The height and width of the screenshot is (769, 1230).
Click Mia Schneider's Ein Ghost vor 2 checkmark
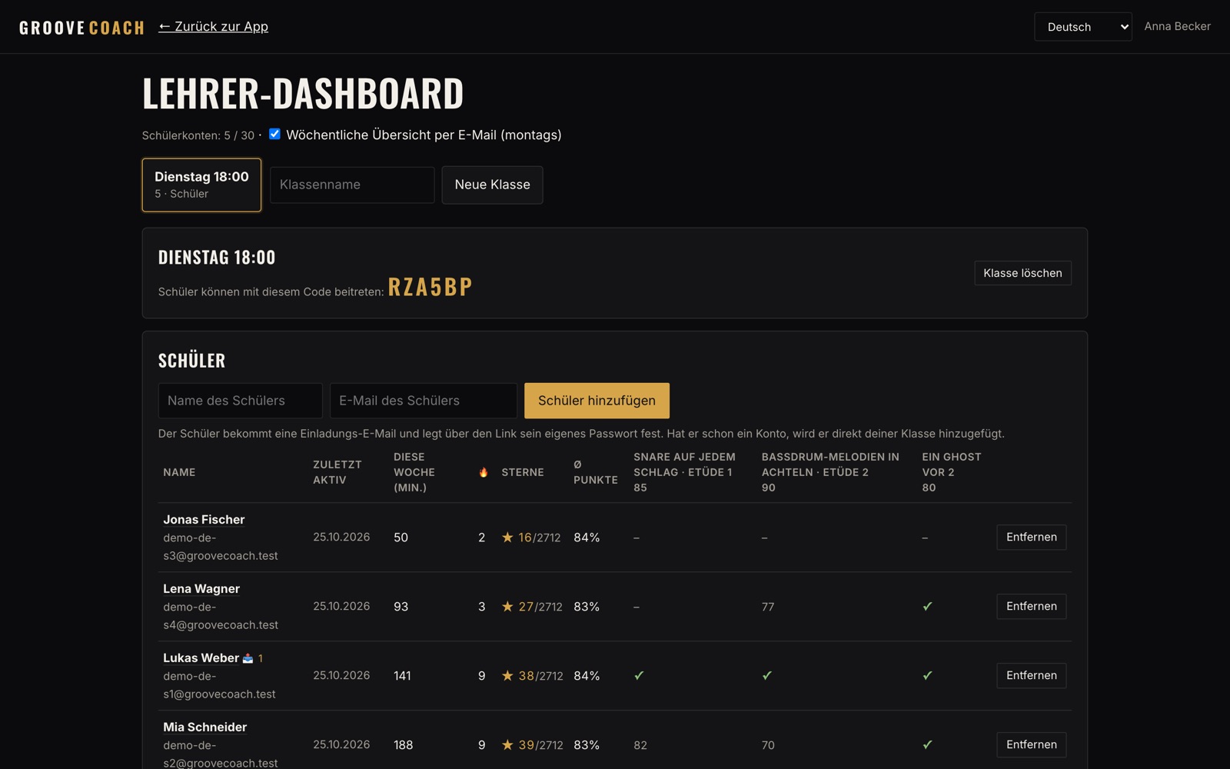pyautogui.click(x=927, y=745)
